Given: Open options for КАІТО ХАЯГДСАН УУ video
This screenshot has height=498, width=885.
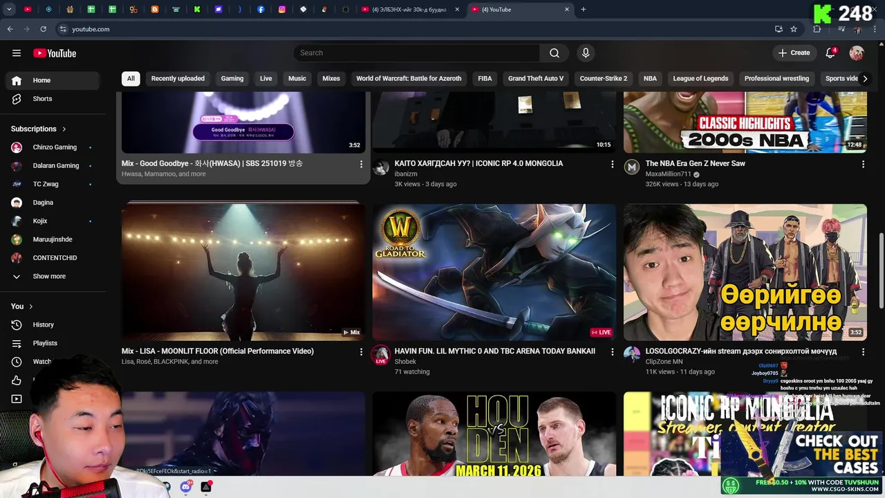Looking at the screenshot, I should tap(612, 164).
